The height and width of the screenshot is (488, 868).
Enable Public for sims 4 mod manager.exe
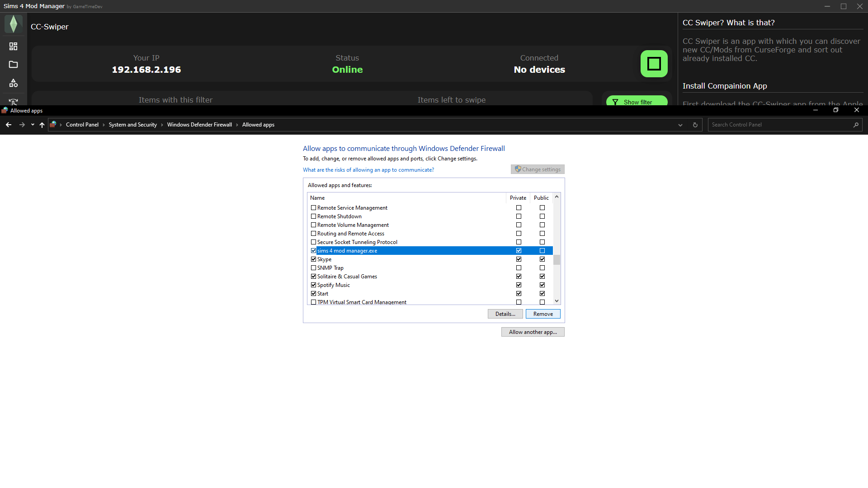(x=542, y=251)
